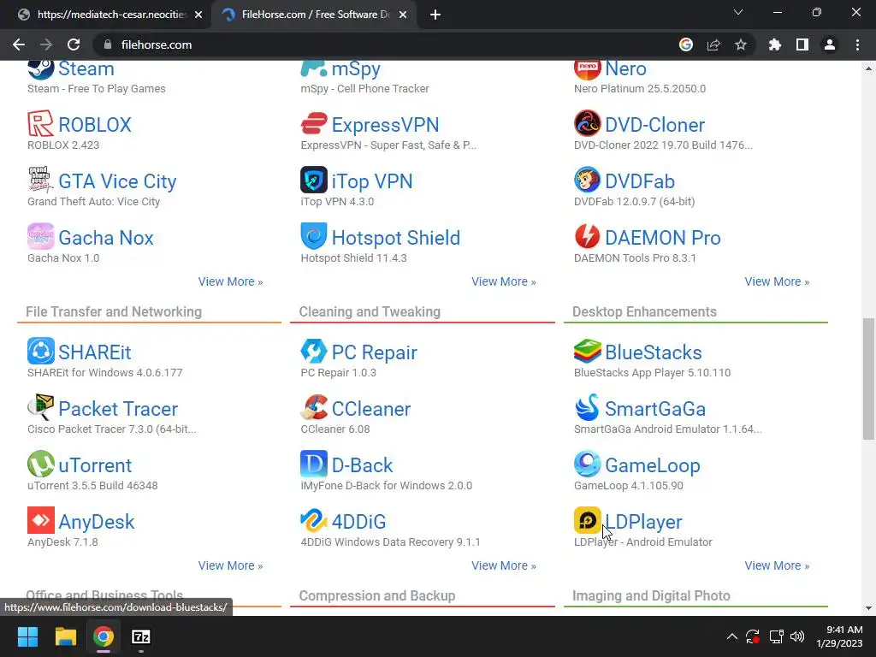Open the GameLoop icon
Screen dimensions: 876x657
(587, 464)
